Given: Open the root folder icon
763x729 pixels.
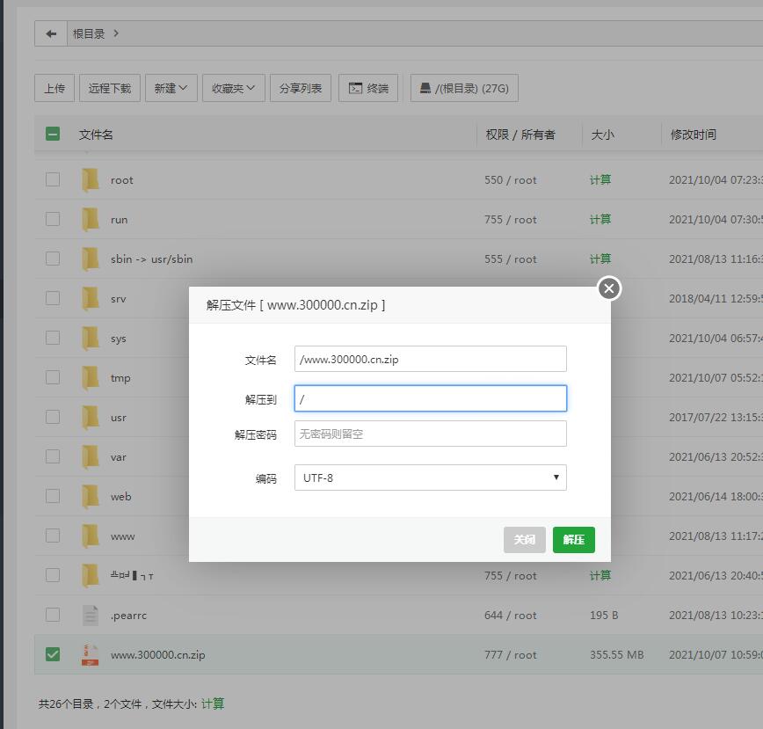Looking at the screenshot, I should coord(91,179).
